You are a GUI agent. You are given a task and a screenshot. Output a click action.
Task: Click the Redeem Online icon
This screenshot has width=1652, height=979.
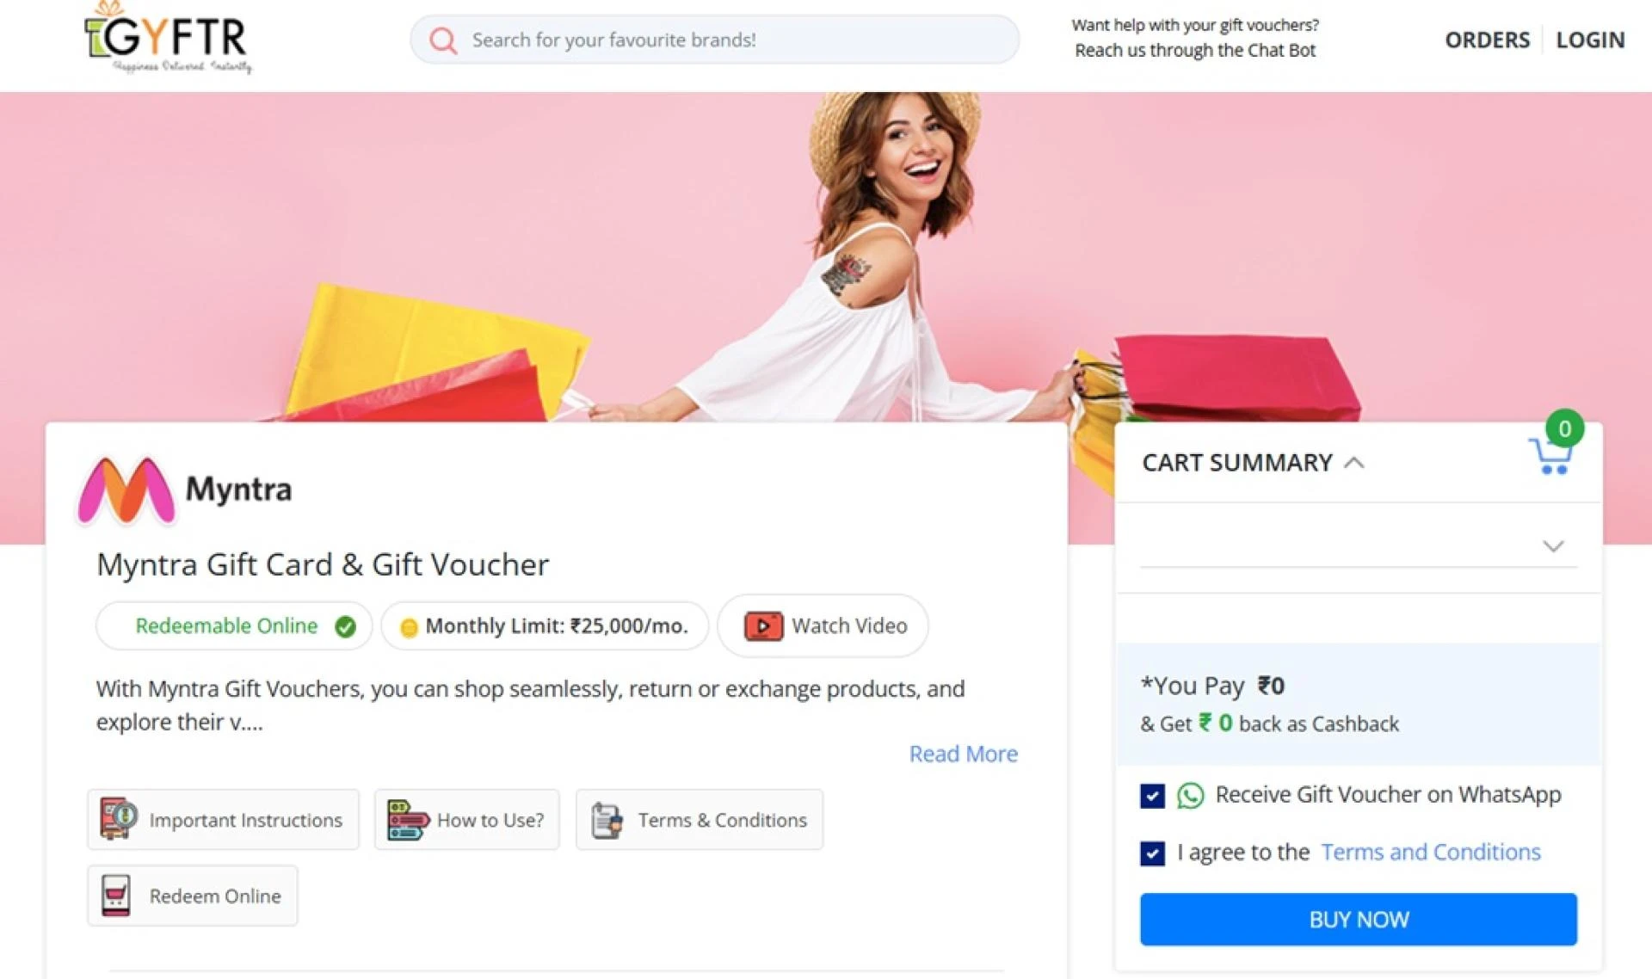click(116, 896)
